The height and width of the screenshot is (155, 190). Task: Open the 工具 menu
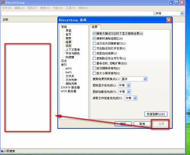point(71,8)
